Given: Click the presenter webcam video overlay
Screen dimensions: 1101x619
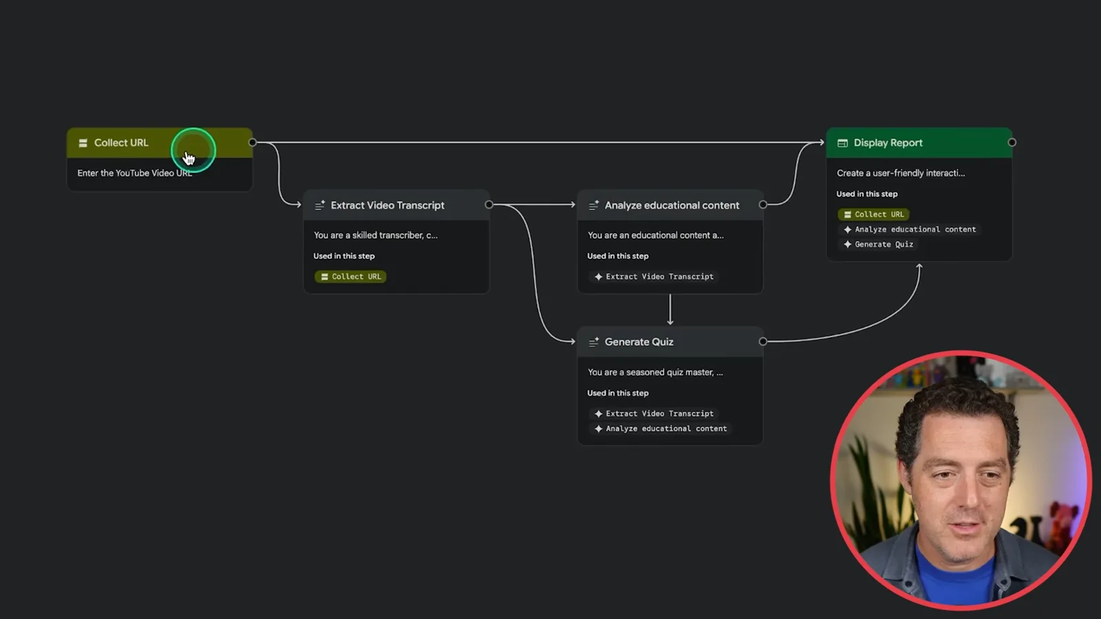Looking at the screenshot, I should point(961,480).
